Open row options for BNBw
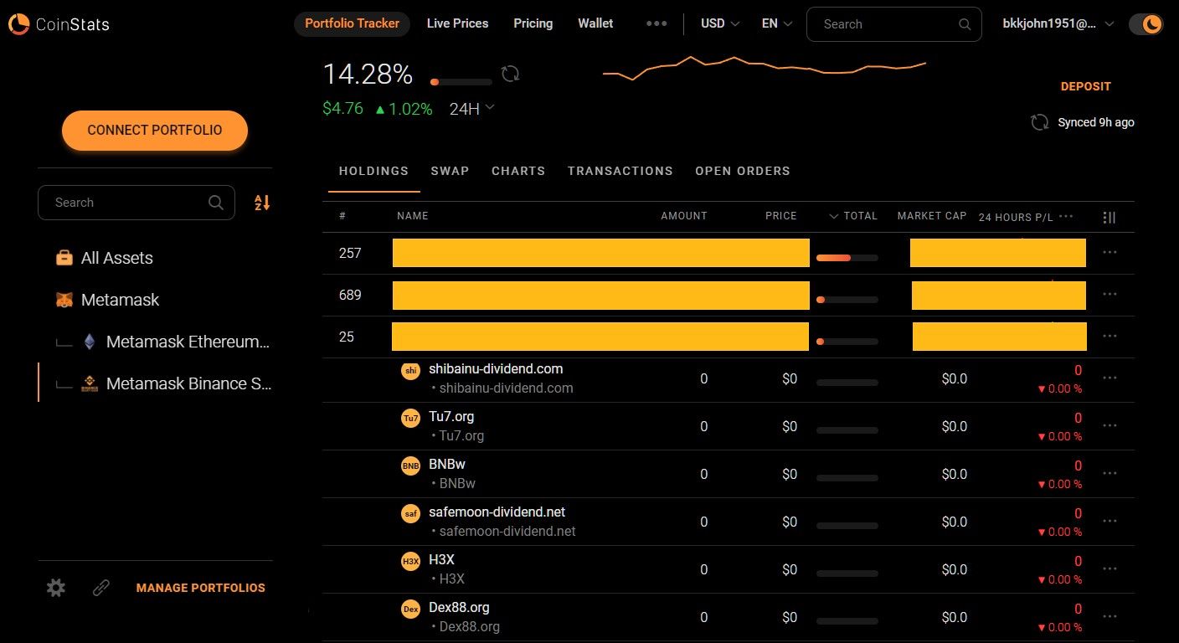The height and width of the screenshot is (643, 1179). (x=1109, y=473)
